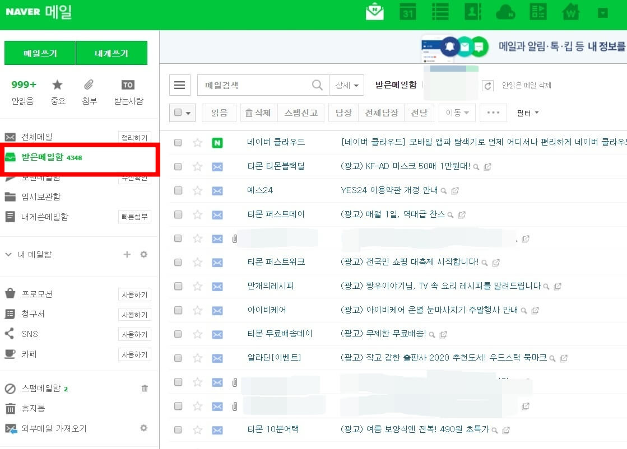Open the Naver Office icon in header
627x449 pixels.
538,12
